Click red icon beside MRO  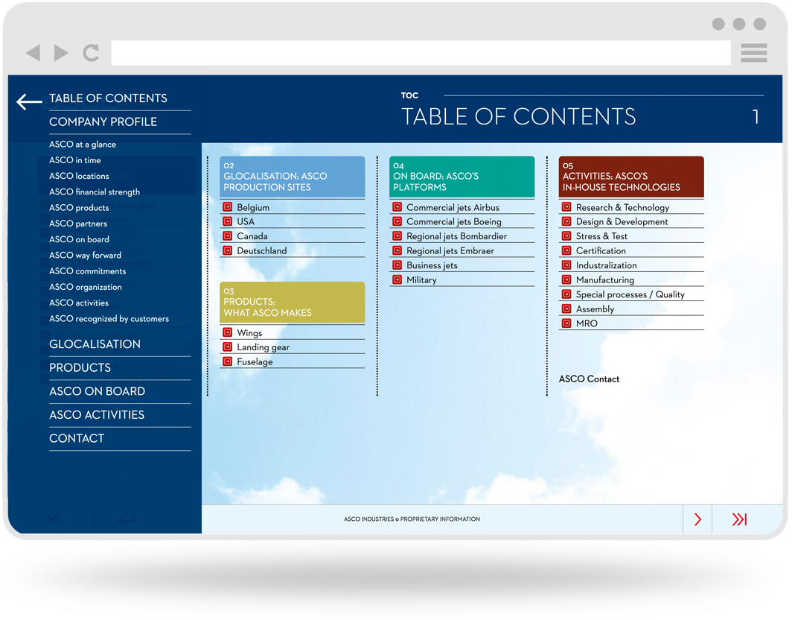pos(566,323)
